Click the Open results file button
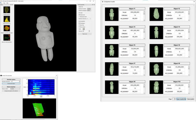196x120 pixels. (181, 99)
